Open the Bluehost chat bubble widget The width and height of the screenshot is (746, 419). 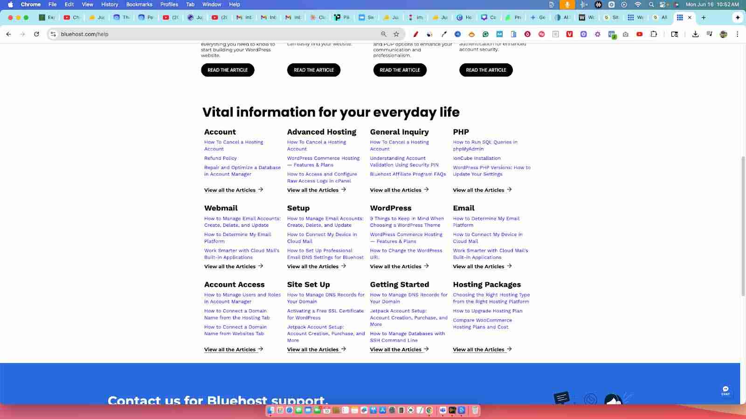pyautogui.click(x=725, y=391)
